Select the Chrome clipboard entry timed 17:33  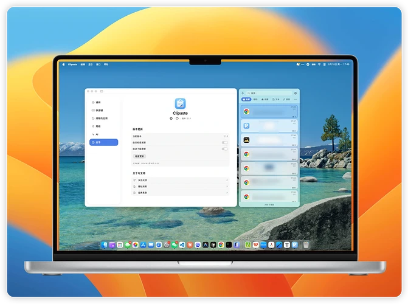pos(269,168)
